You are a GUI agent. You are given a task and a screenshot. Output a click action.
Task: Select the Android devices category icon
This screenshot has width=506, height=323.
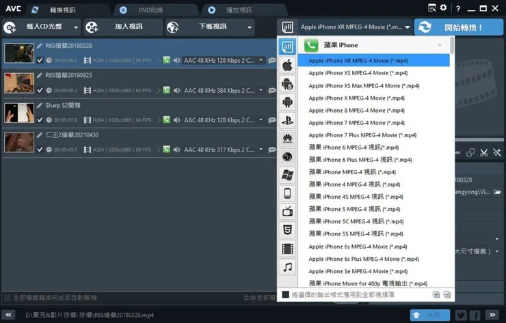[287, 102]
